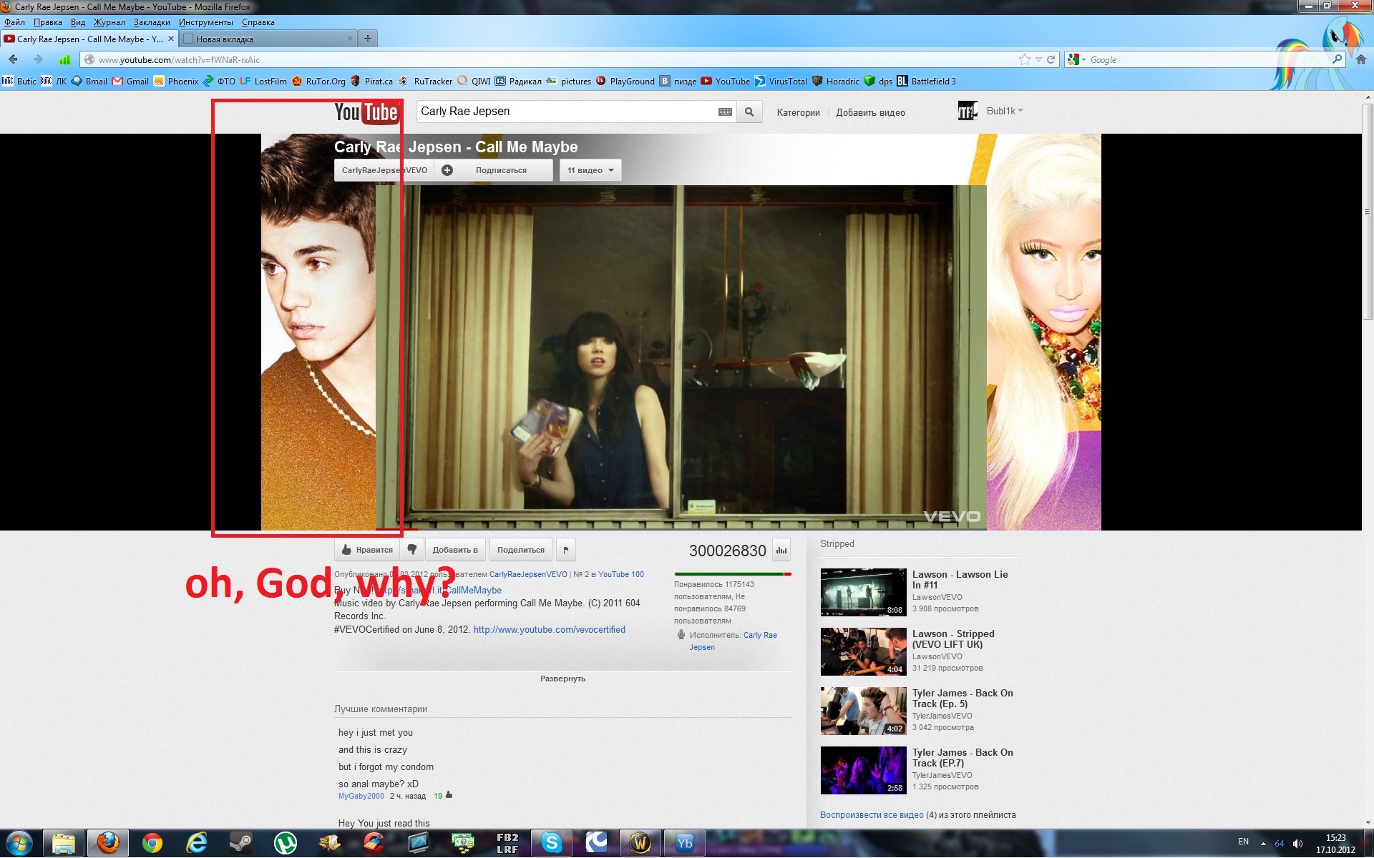Flag the video with the flag icon

coord(565,549)
